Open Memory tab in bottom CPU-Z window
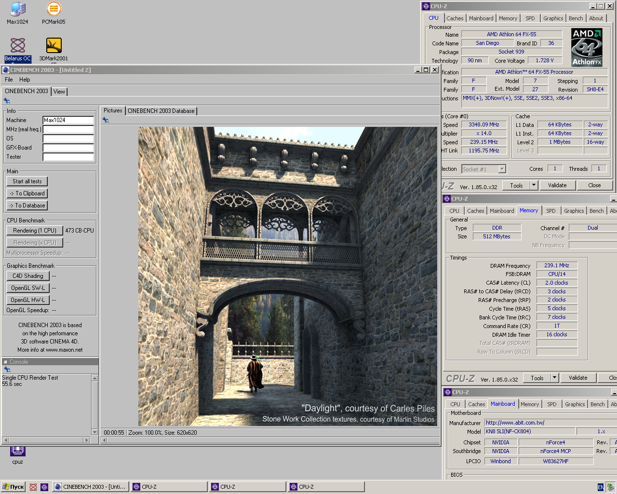Image resolution: width=617 pixels, height=494 pixels. [x=530, y=404]
